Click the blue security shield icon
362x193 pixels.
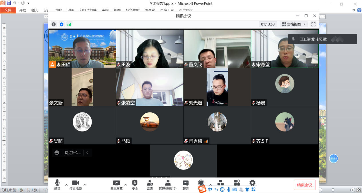tap(62, 24)
